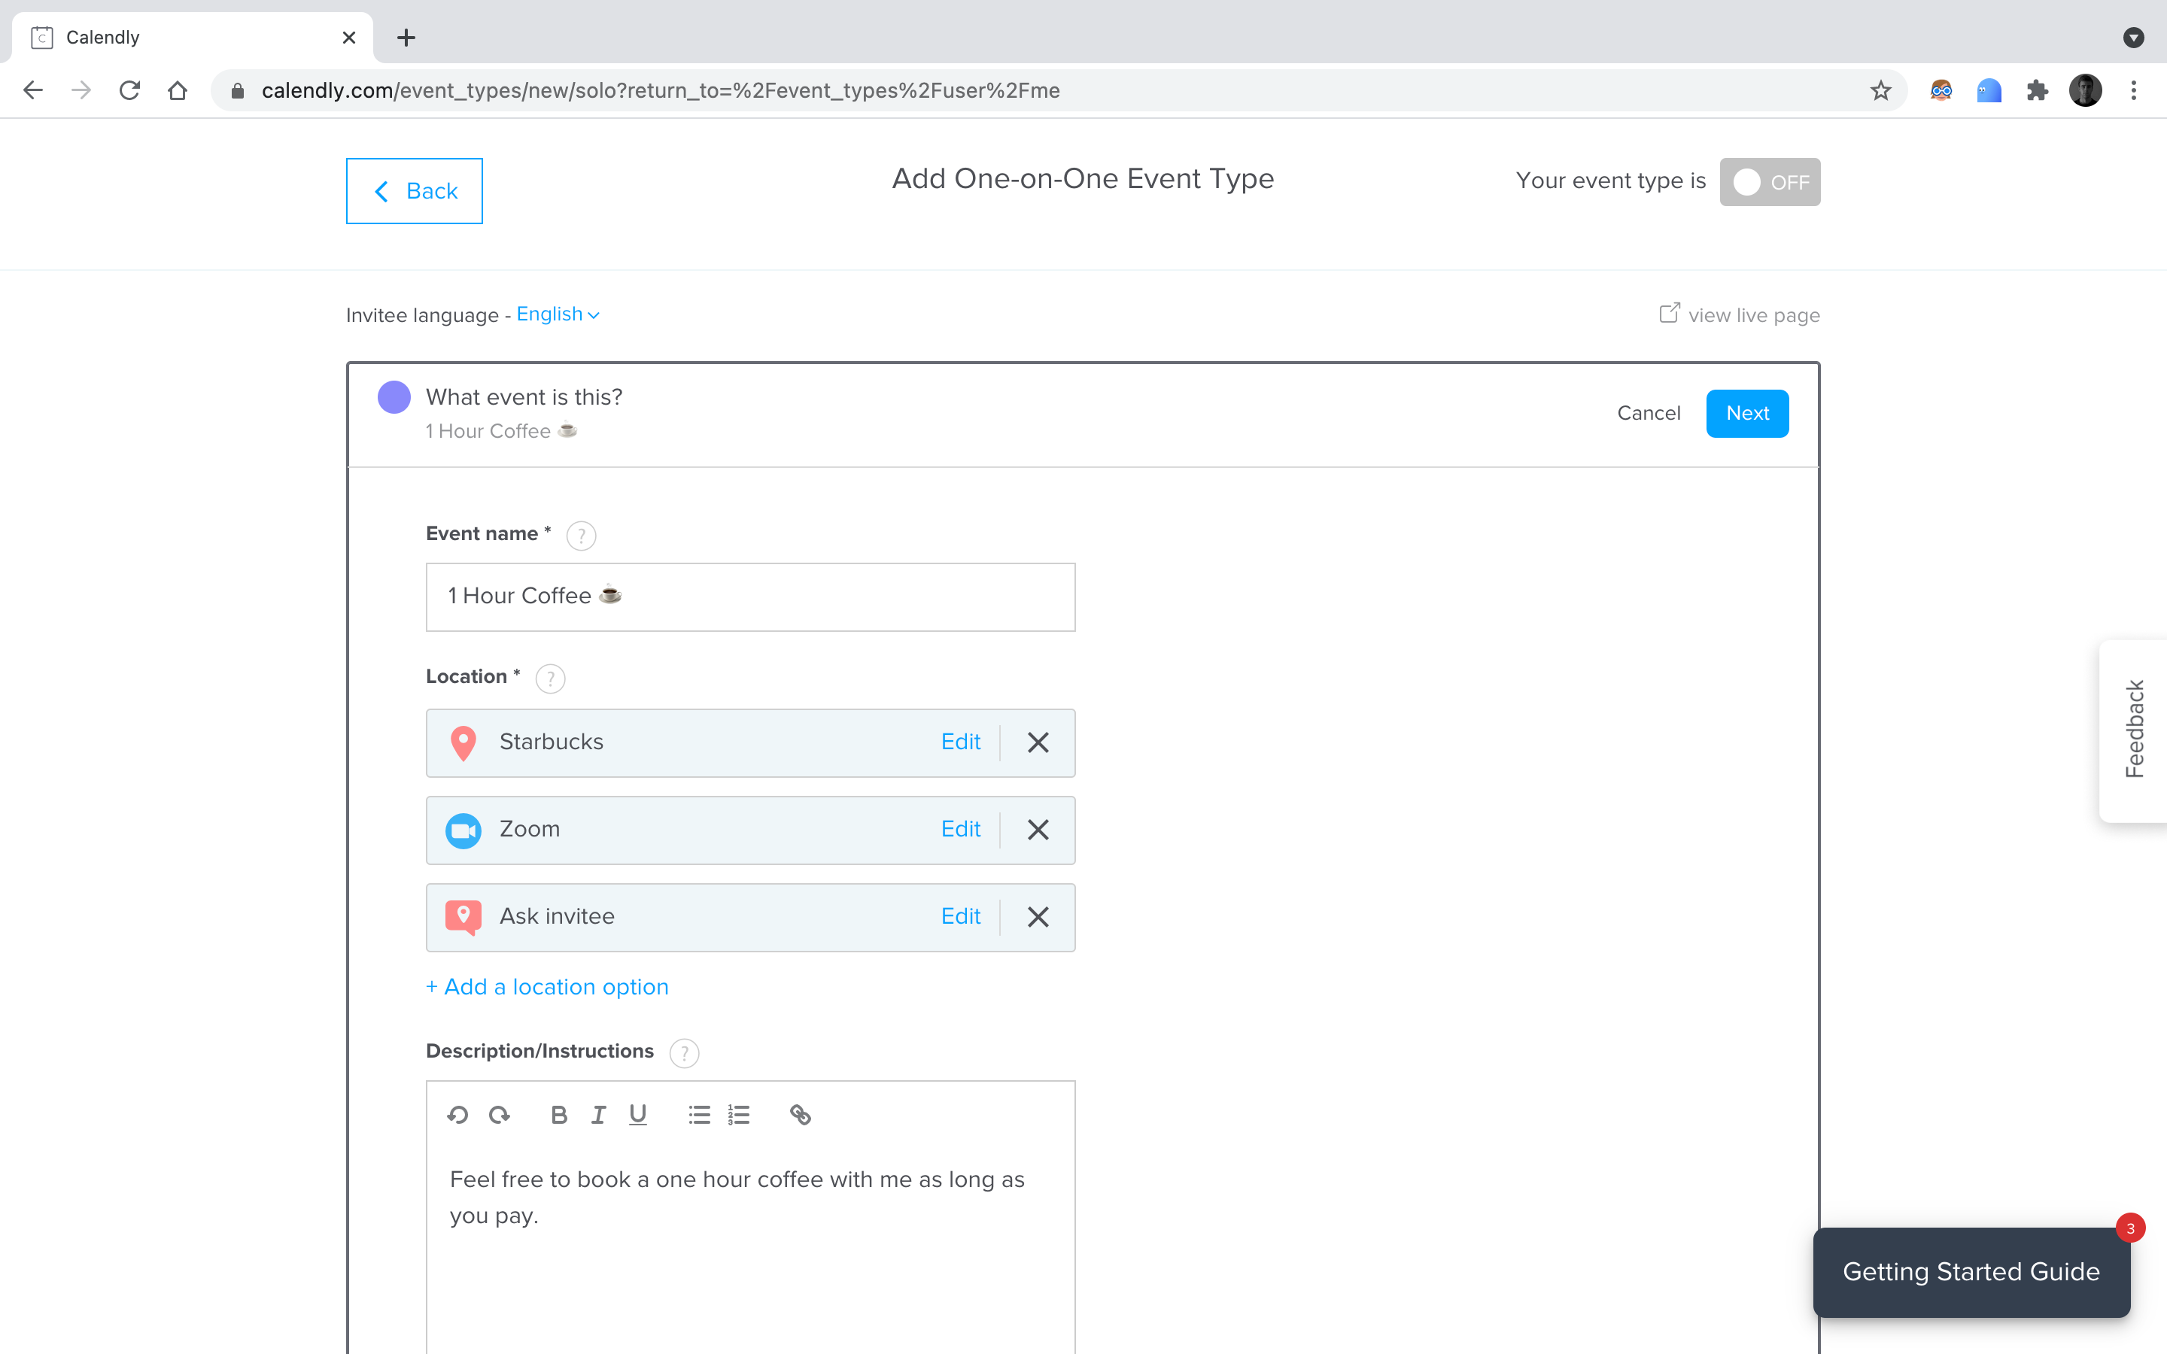Click Add a location option

click(548, 986)
